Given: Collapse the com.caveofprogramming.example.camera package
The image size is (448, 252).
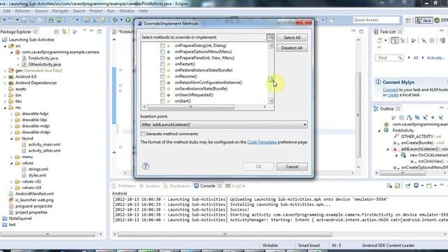Looking at the screenshot, I should click(x=12, y=52).
